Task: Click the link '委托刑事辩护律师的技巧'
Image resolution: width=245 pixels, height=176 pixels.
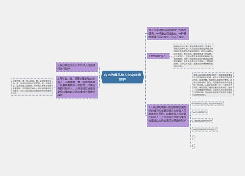Action: pos(205,130)
